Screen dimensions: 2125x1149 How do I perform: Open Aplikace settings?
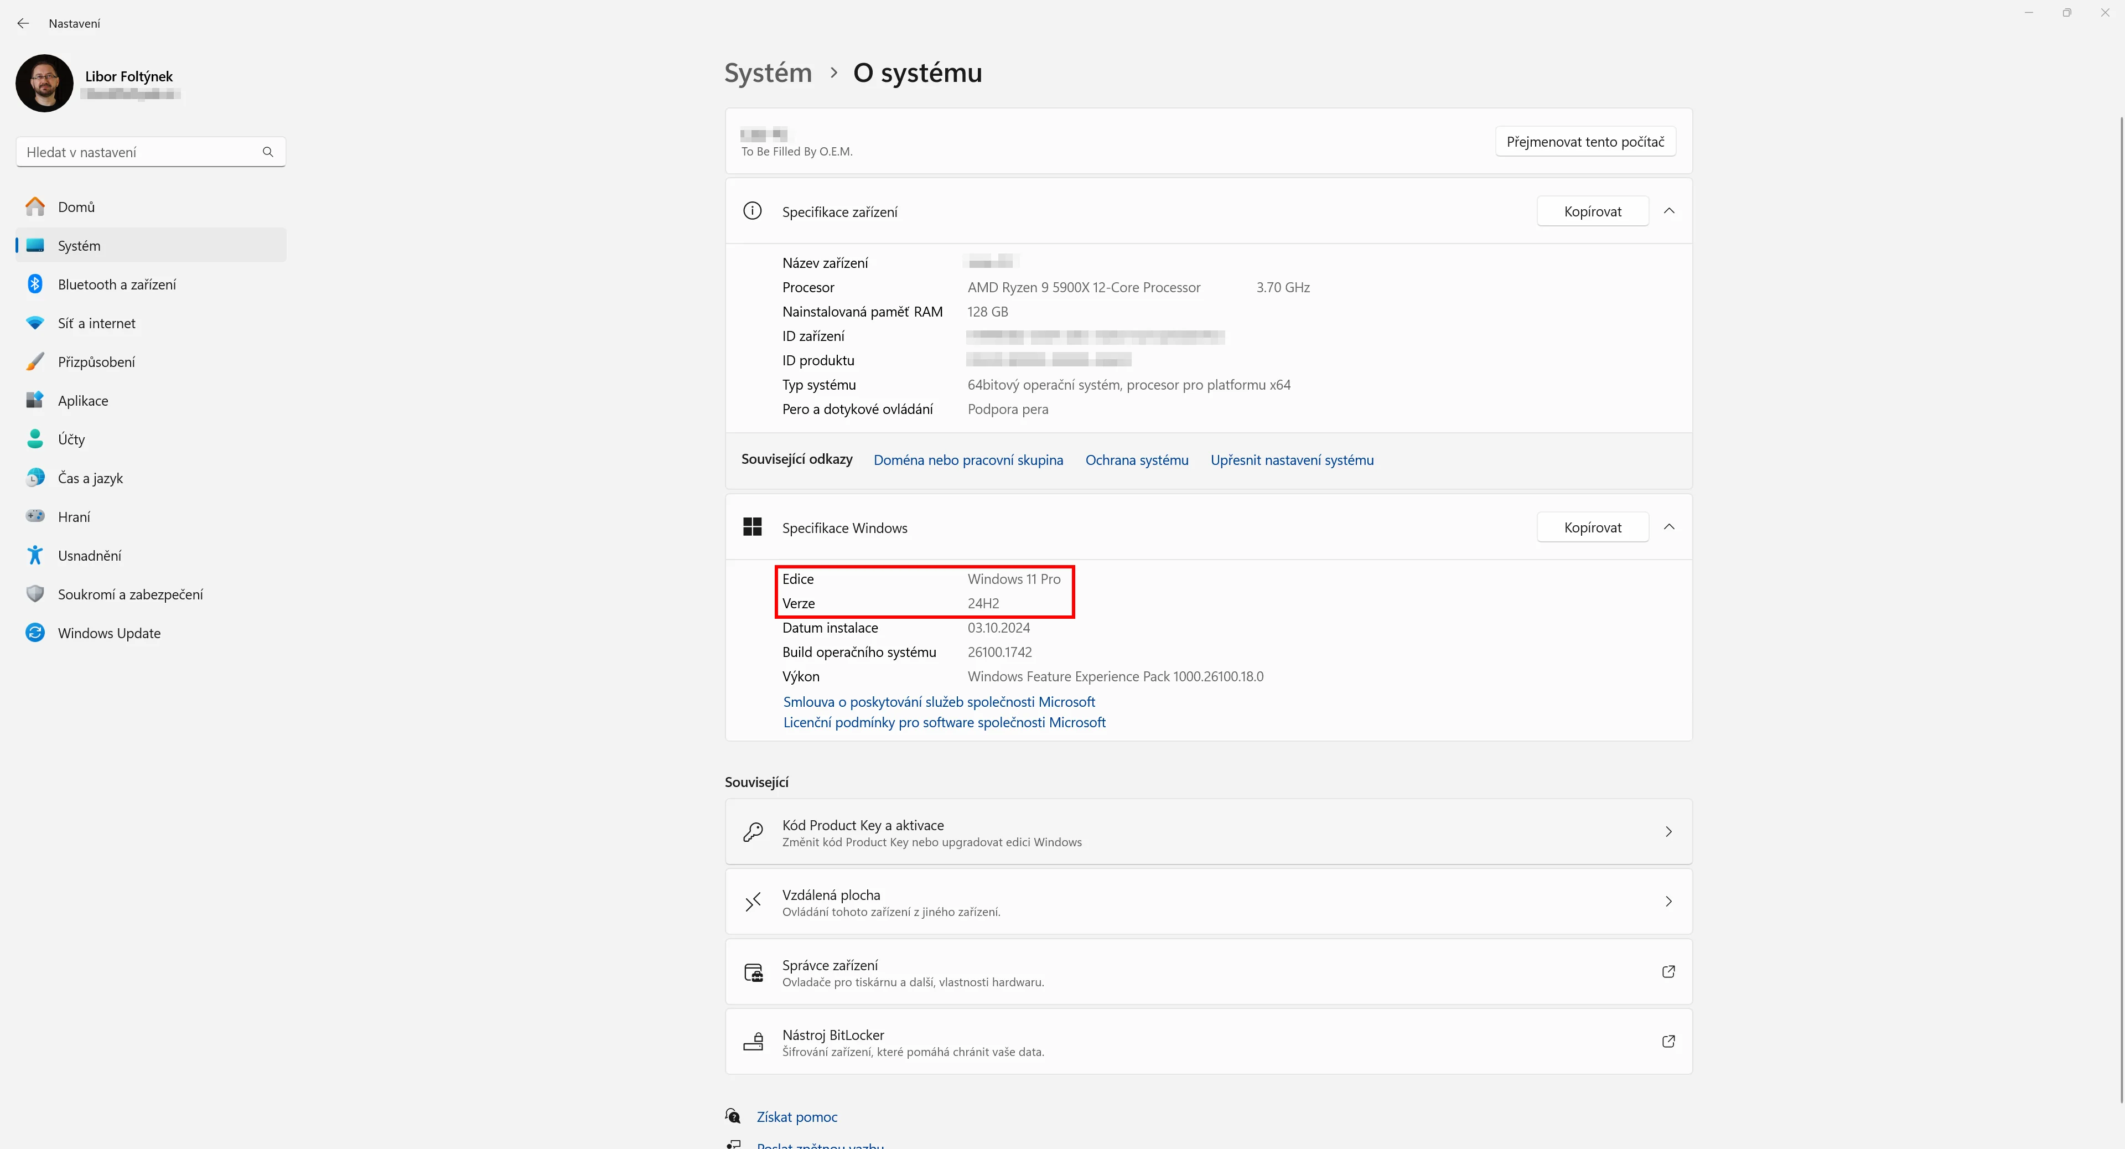point(151,400)
